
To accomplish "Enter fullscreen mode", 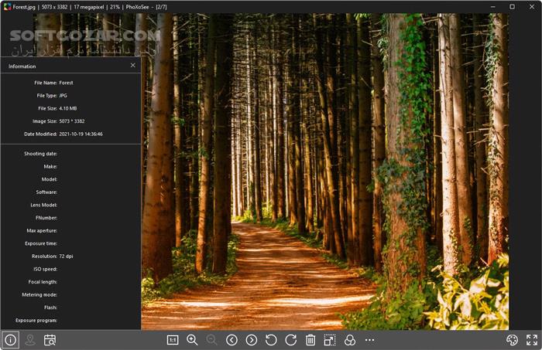I will click(x=532, y=340).
